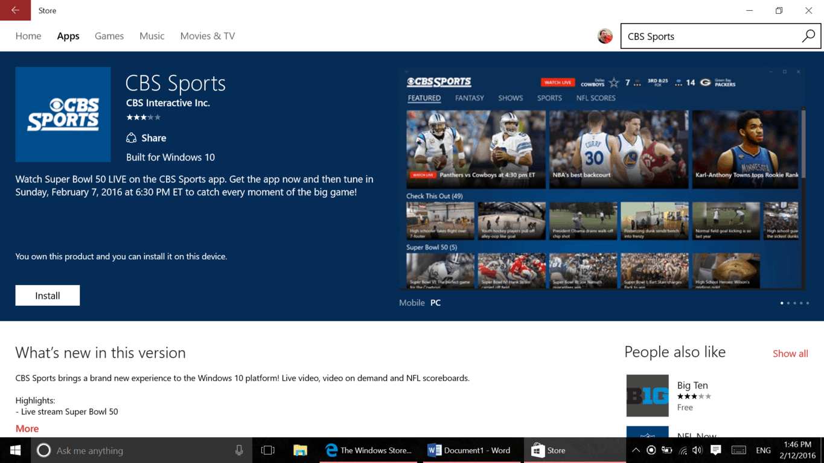Image resolution: width=824 pixels, height=463 pixels.
Task: Choose the second screenshot indicator dot
Action: pos(788,303)
